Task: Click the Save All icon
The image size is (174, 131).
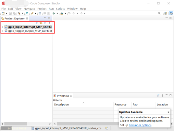Action: coord(14,13)
